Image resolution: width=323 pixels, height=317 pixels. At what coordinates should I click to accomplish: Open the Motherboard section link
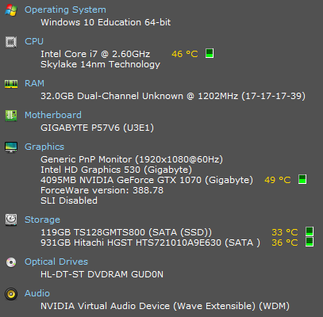tap(53, 115)
